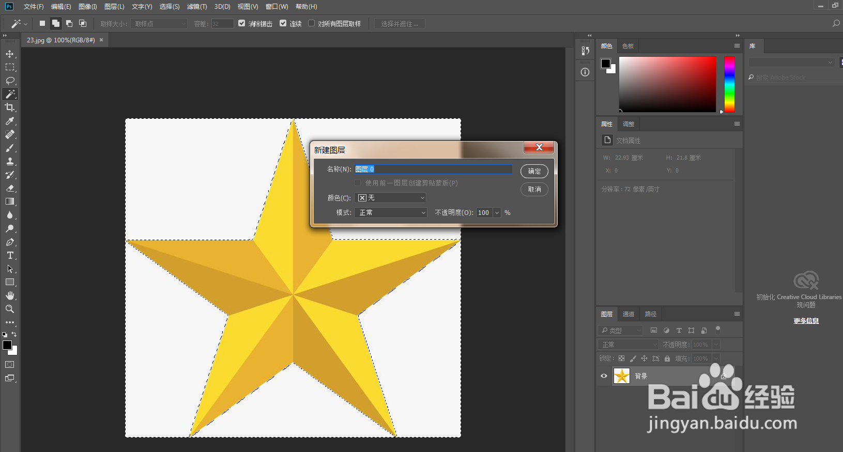
Task: Pick a color in the color field
Action: pos(668,84)
